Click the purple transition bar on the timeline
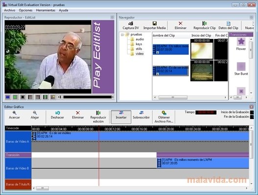Screen dimensions: 258x195 pyautogui.click(x=203, y=155)
